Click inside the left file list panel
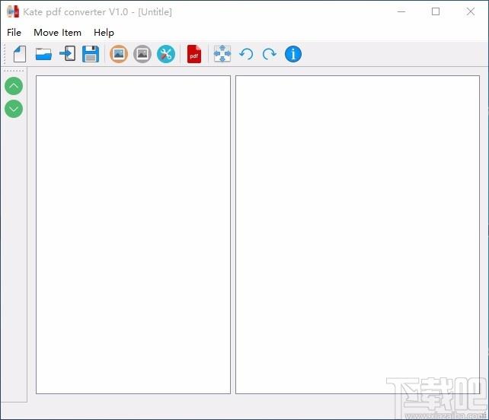This screenshot has width=489, height=420. (133, 234)
